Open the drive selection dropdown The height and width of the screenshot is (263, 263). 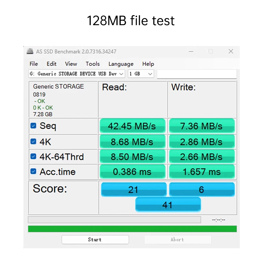(76, 74)
